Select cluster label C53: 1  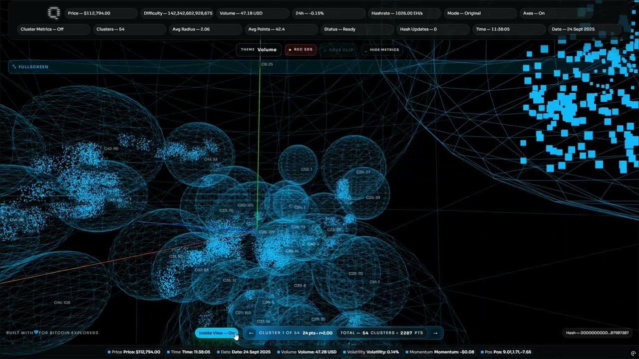tap(306, 170)
